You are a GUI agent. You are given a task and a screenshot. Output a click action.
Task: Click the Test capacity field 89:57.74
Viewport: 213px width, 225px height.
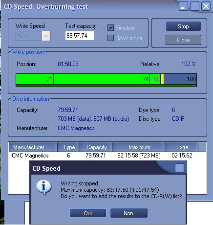point(80,36)
